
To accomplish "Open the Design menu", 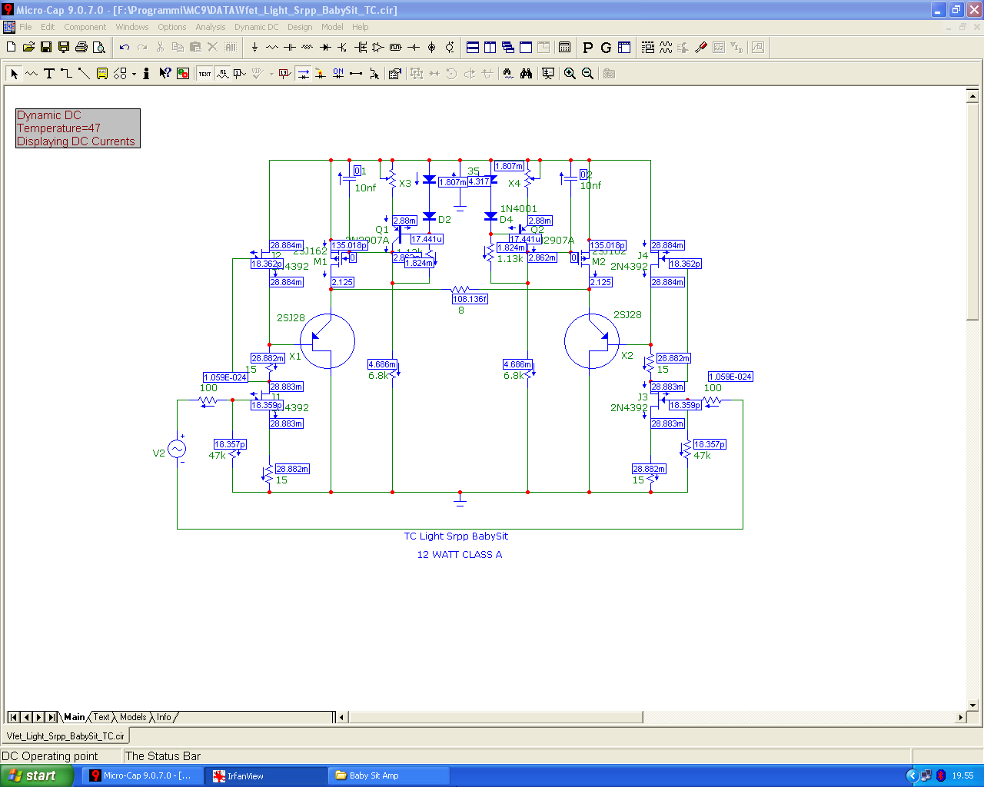I will [300, 27].
